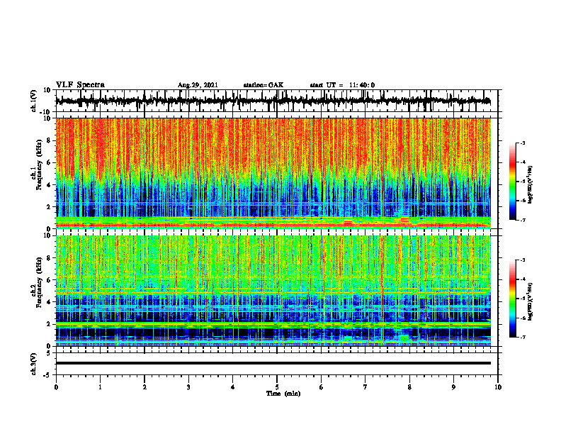Click the log(PSD) units label beside ch.1 color bar
Image resolution: width=561 pixels, height=434 pixels.
(531, 185)
